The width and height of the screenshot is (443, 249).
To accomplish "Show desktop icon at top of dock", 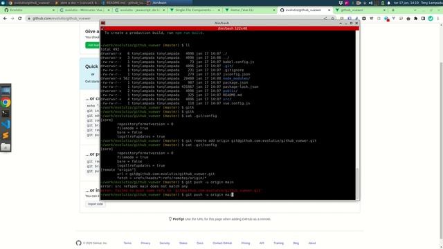I will 6,91.
